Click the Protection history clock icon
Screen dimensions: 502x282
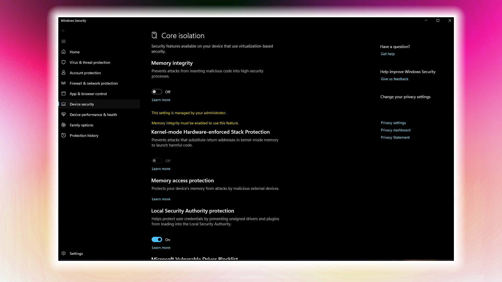(x=64, y=135)
